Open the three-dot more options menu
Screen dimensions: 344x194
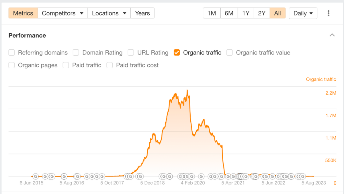(x=329, y=13)
